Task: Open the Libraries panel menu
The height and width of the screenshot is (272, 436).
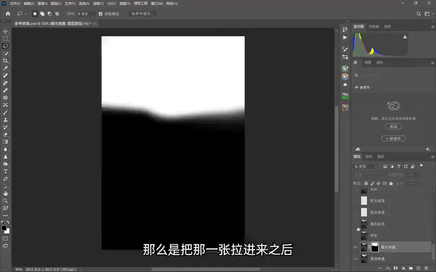Action: pyautogui.click(x=433, y=63)
